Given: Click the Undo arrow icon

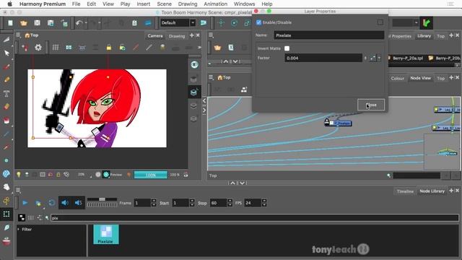Looking at the screenshot, I should coord(79,23).
